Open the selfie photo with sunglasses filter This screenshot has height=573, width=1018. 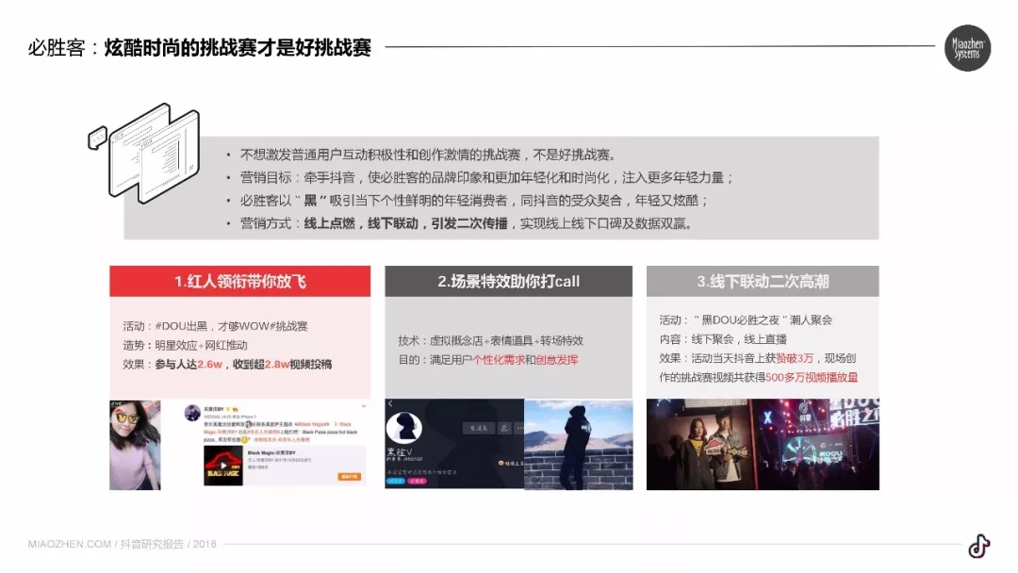coord(135,444)
